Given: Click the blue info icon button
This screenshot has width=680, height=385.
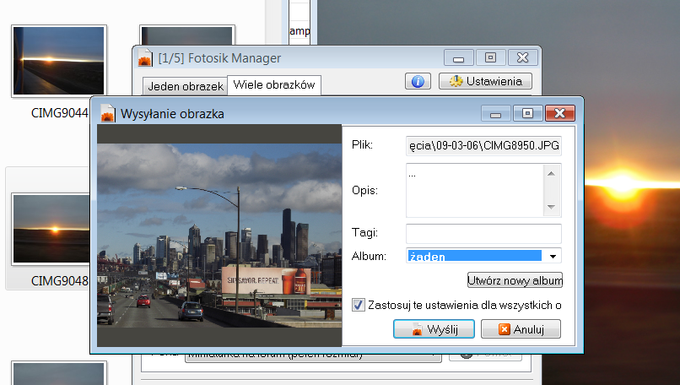Looking at the screenshot, I should click(x=418, y=81).
